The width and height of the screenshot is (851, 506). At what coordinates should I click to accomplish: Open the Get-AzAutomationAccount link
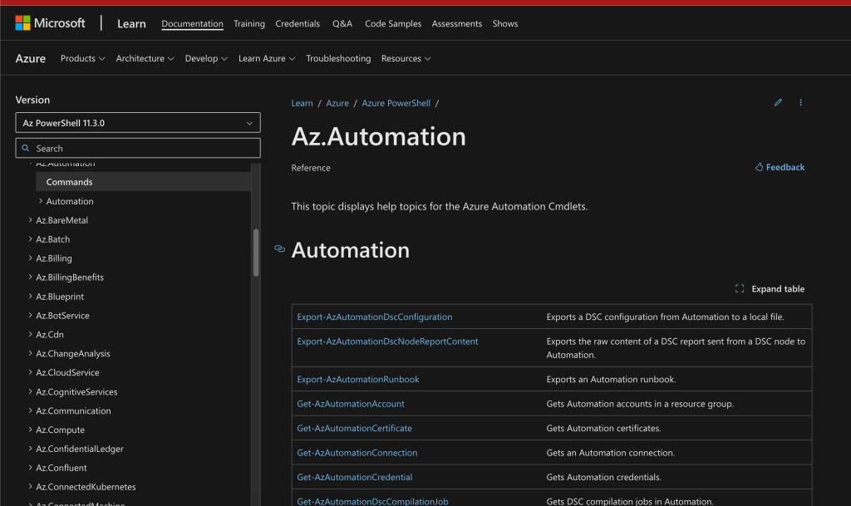pos(351,404)
